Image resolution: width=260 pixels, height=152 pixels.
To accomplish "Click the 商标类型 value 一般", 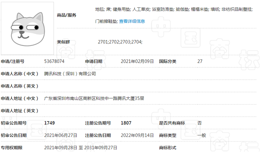I will [x=202, y=135].
